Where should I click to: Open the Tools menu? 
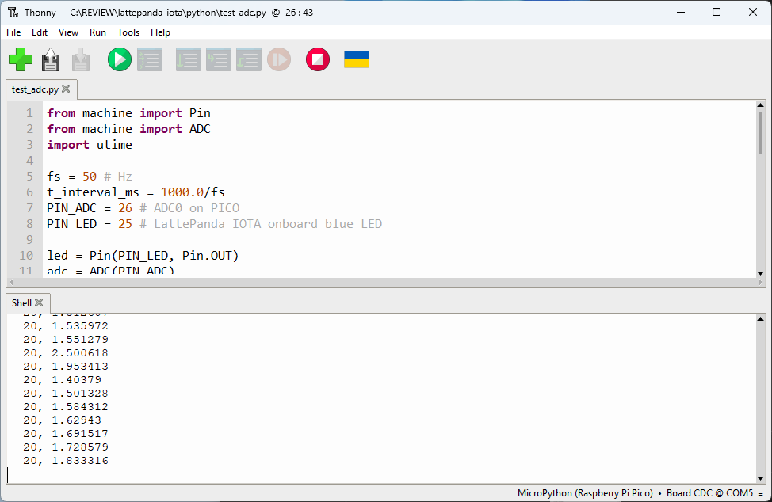point(128,32)
